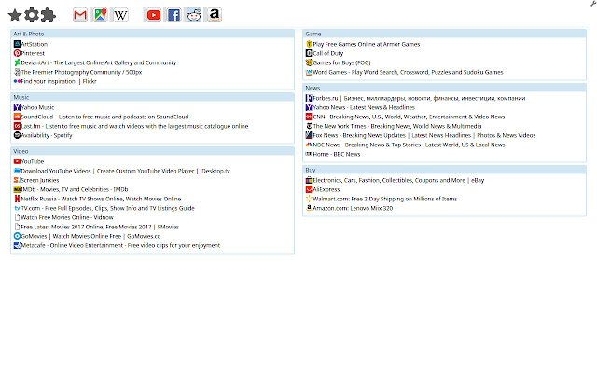Open the YouTube shortcut icon in toolbar
This screenshot has width=597, height=373.
pyautogui.click(x=153, y=15)
